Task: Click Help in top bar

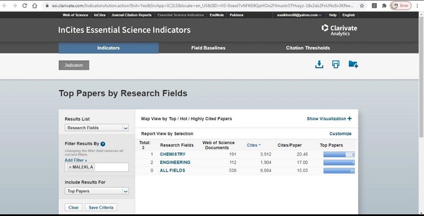Action: click(x=333, y=15)
